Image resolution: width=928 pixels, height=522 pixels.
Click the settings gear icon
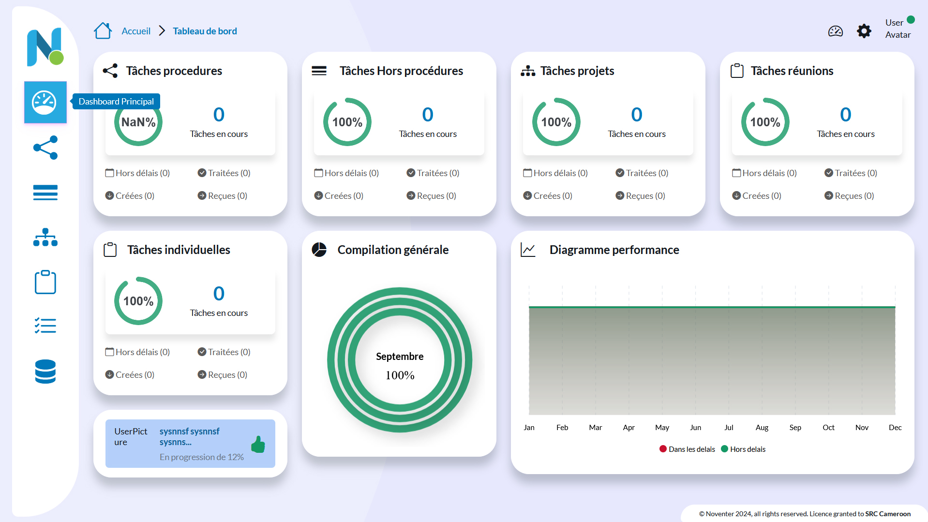point(864,31)
